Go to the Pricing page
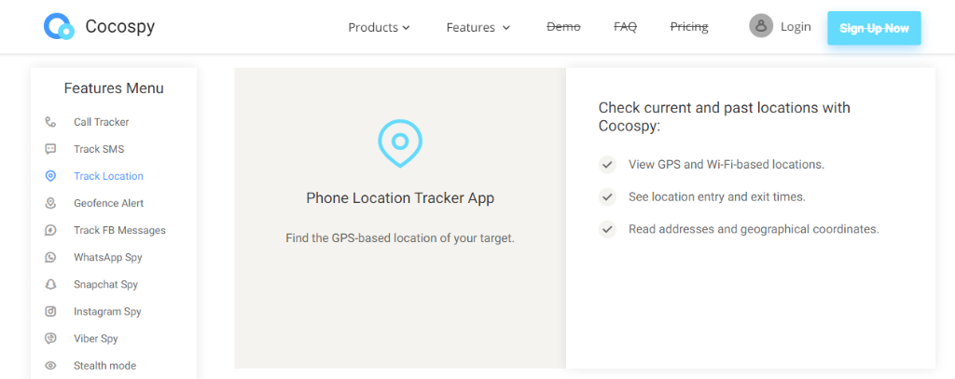 [x=689, y=27]
